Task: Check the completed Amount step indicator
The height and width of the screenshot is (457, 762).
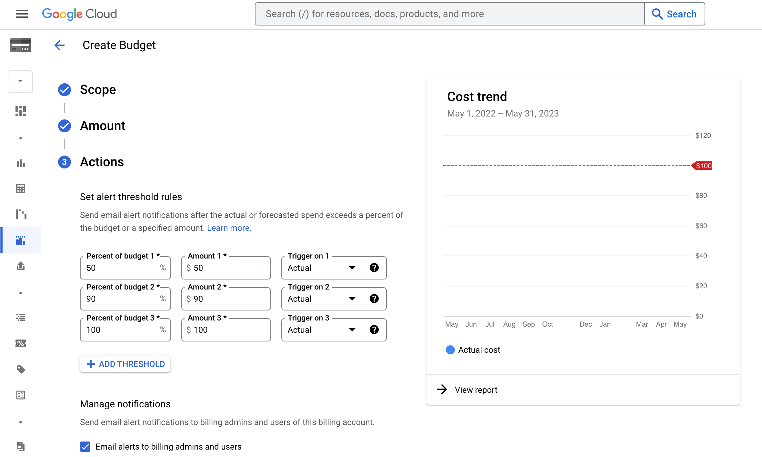Action: point(64,125)
